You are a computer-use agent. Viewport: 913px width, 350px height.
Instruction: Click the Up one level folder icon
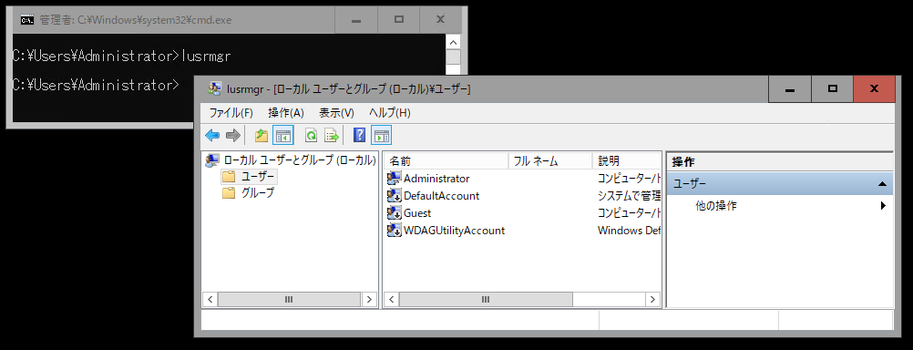point(262,136)
